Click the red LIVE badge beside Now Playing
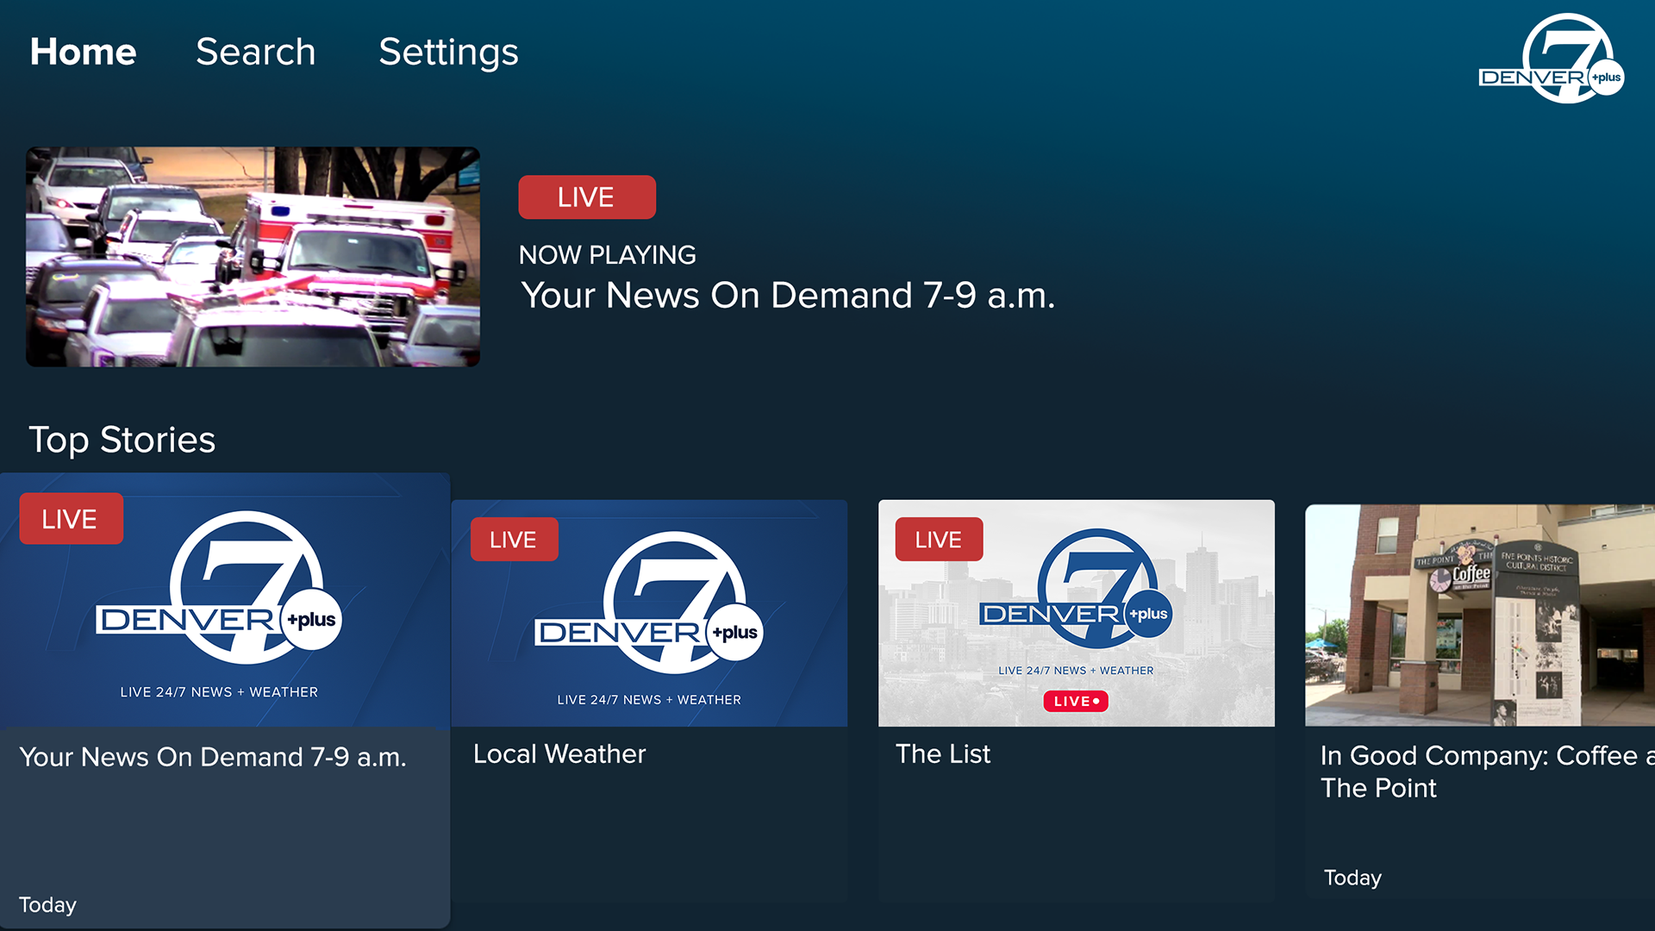The height and width of the screenshot is (931, 1655). (x=587, y=197)
